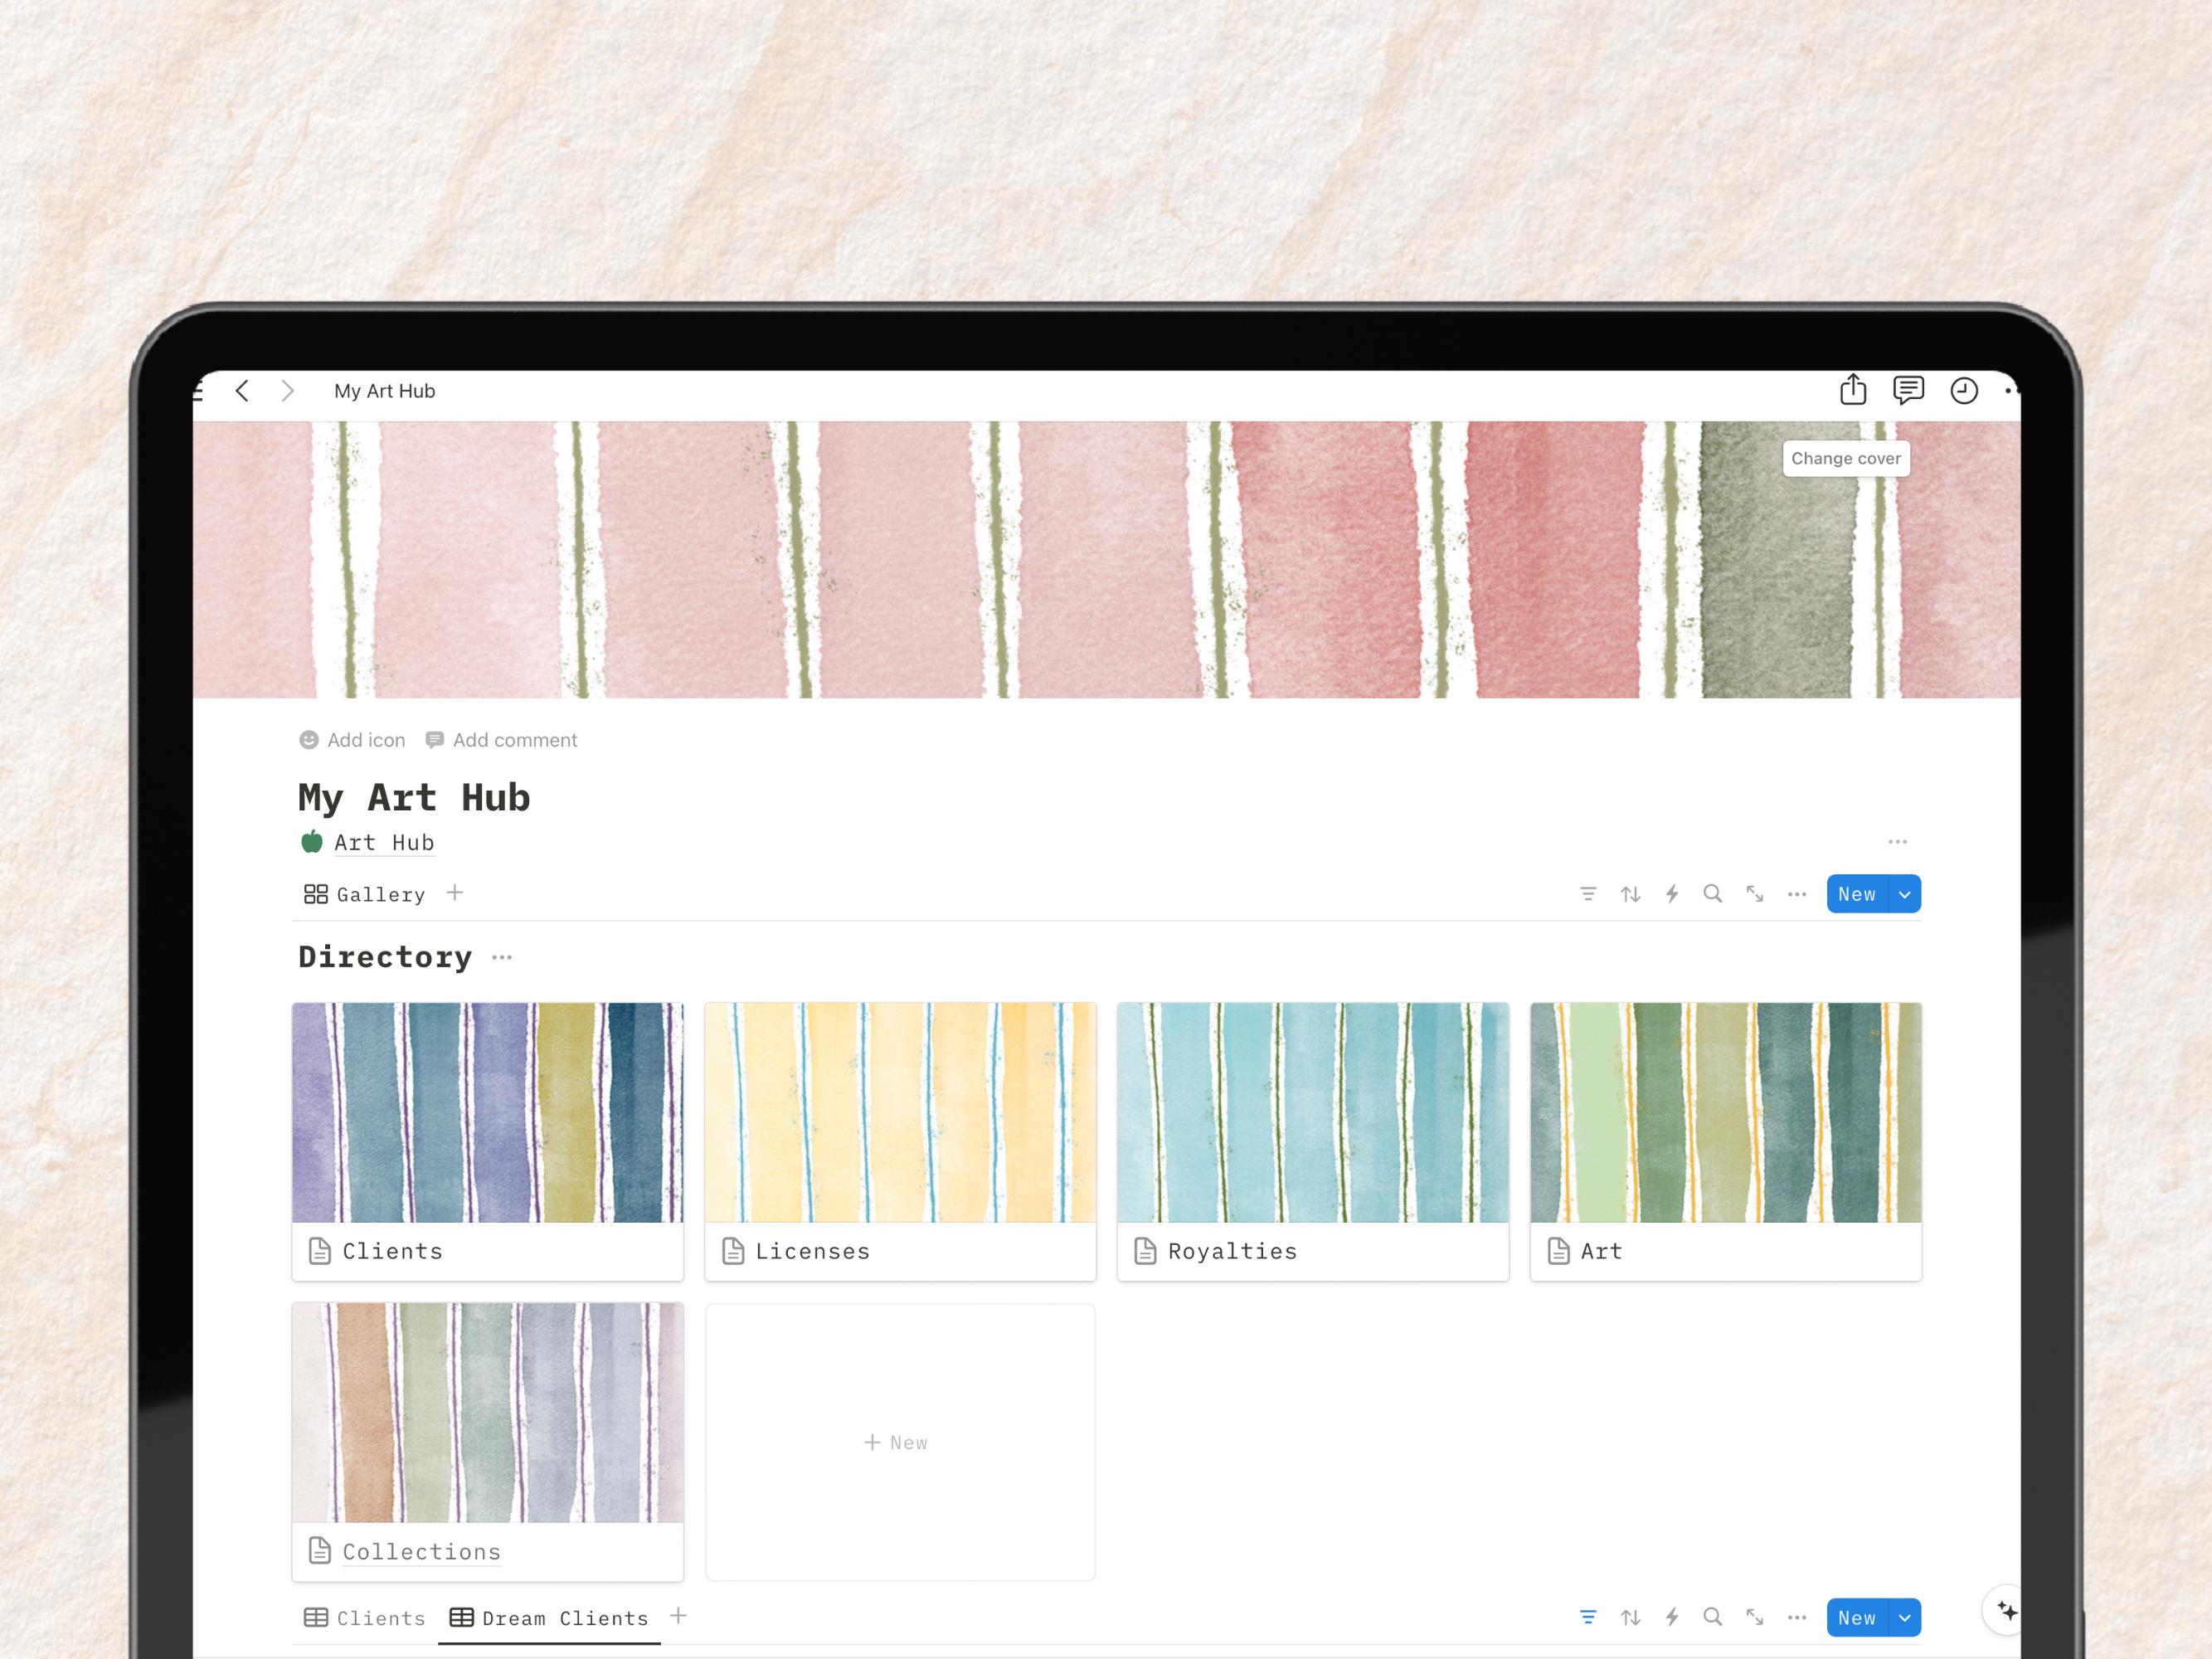
Task: Click the Share icon in the top bar
Action: [1853, 390]
